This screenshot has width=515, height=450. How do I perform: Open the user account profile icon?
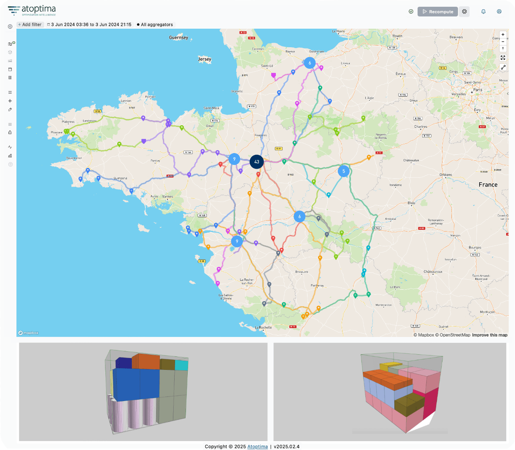(499, 12)
